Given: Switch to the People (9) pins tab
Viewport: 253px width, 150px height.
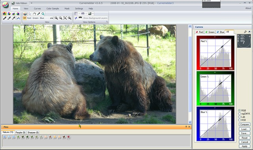Looking at the screenshot, I should [x=20, y=132].
